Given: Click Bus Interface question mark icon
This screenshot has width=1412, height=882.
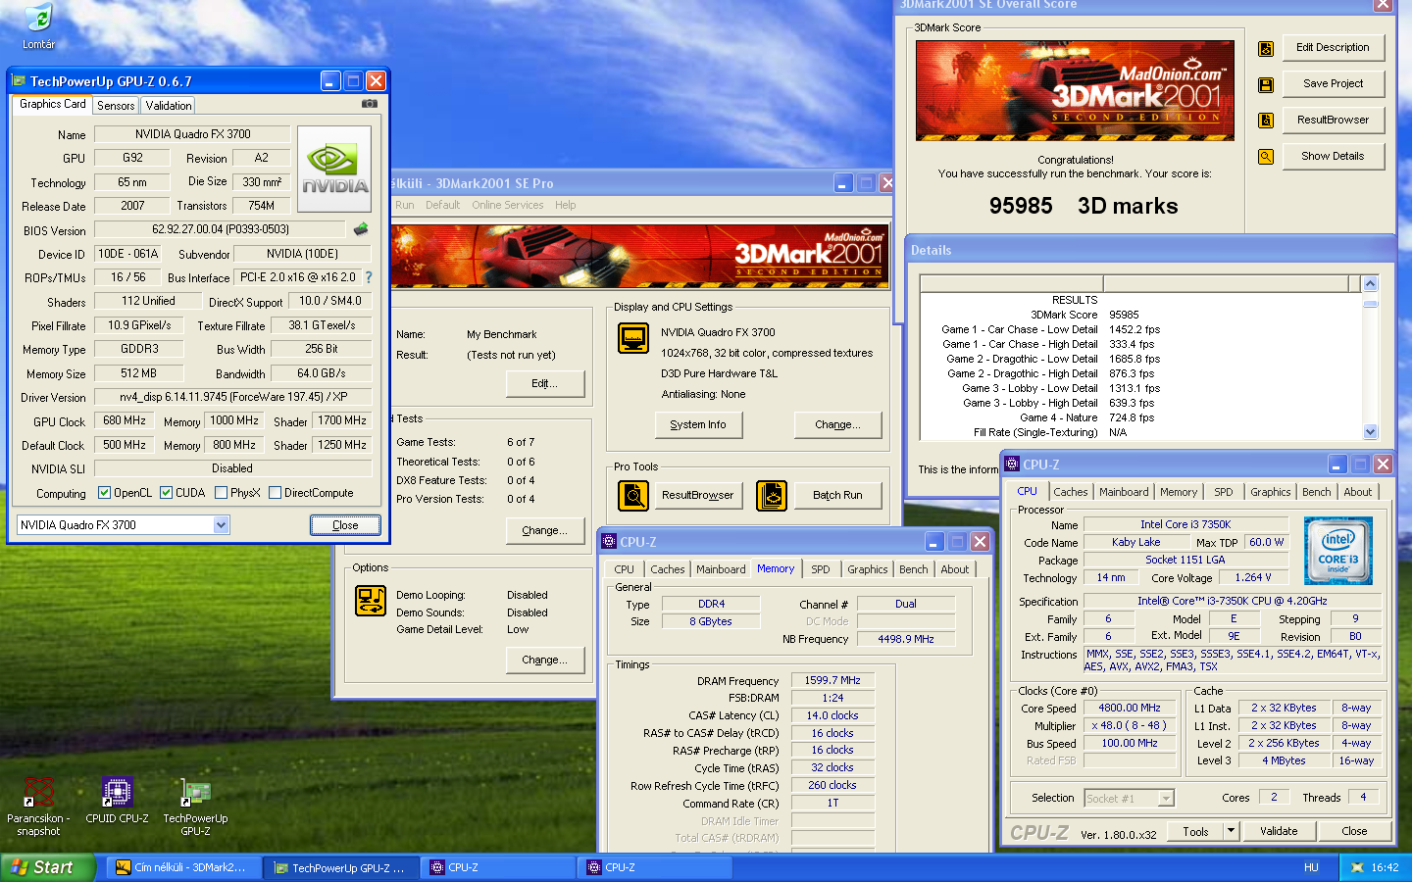Looking at the screenshot, I should coord(369,277).
